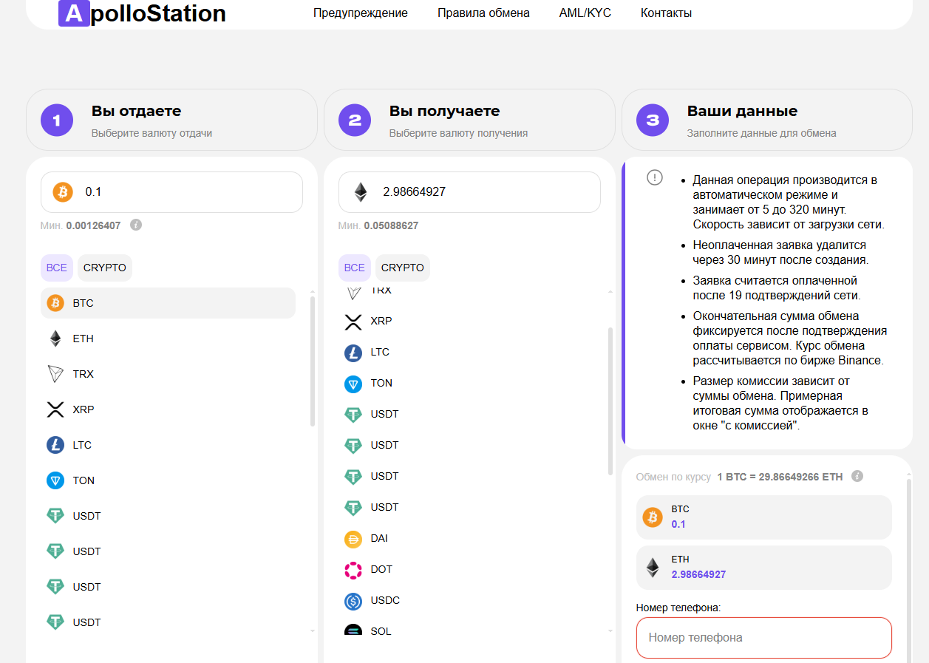Click the info icon beside the minimum give amount
The image size is (929, 663).
136,225
